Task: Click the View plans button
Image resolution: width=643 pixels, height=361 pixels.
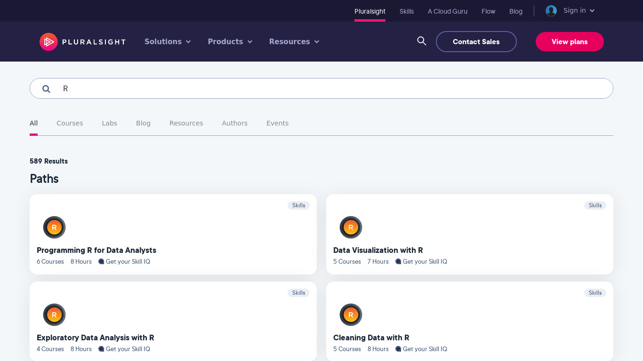Action: tap(570, 42)
